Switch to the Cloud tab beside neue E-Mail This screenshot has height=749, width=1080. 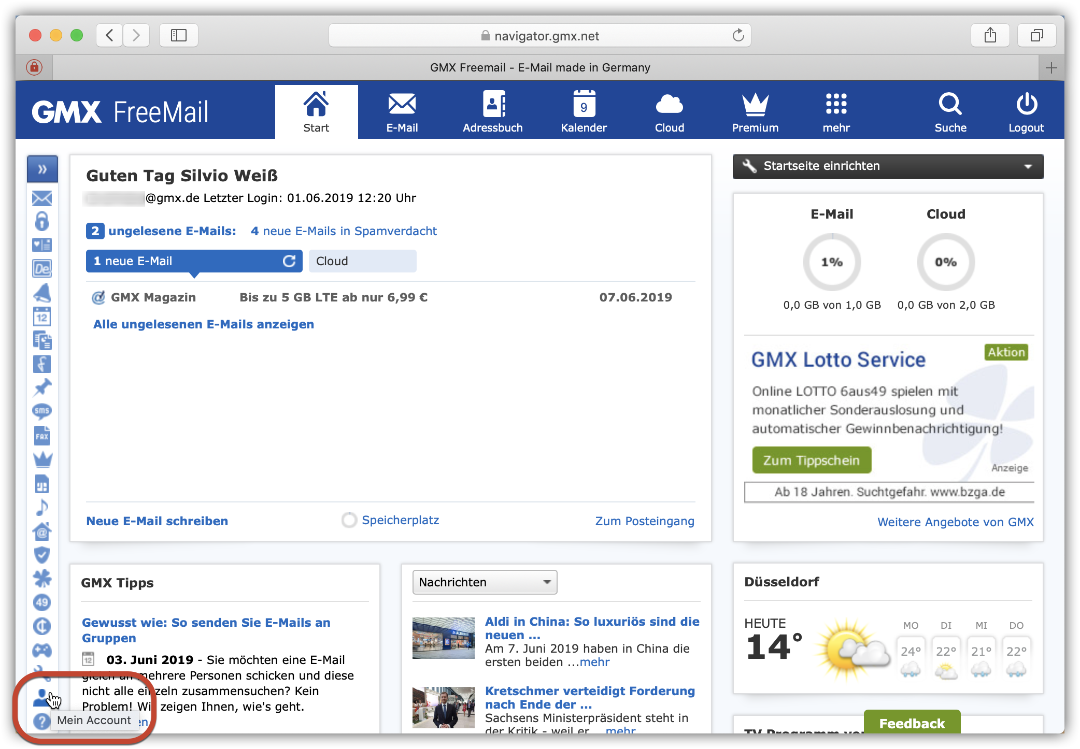pyautogui.click(x=362, y=261)
